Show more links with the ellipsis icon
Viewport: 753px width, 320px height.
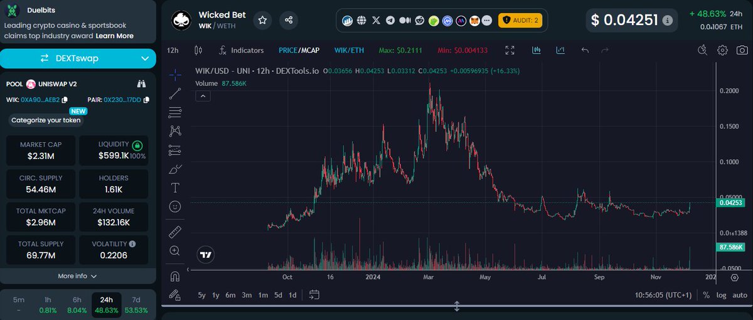coord(488,20)
